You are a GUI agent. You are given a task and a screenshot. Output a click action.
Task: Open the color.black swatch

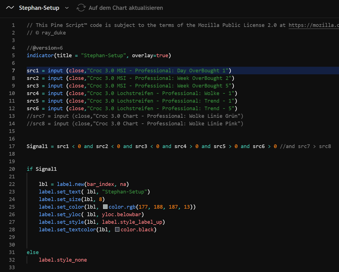(x=117, y=230)
